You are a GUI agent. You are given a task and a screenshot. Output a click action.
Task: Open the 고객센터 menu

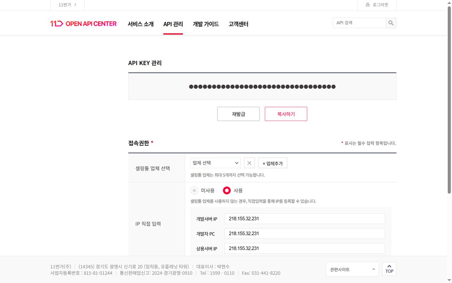pos(238,24)
